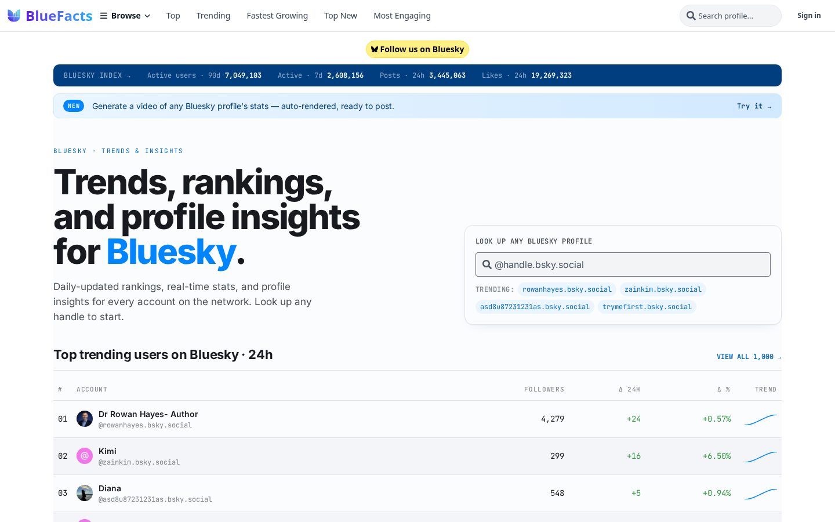Viewport: 835px width, 522px height.
Task: Click Try it for video generation
Action: click(x=754, y=106)
